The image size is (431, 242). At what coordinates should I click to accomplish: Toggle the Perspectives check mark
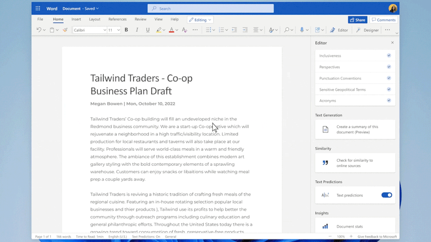click(389, 67)
